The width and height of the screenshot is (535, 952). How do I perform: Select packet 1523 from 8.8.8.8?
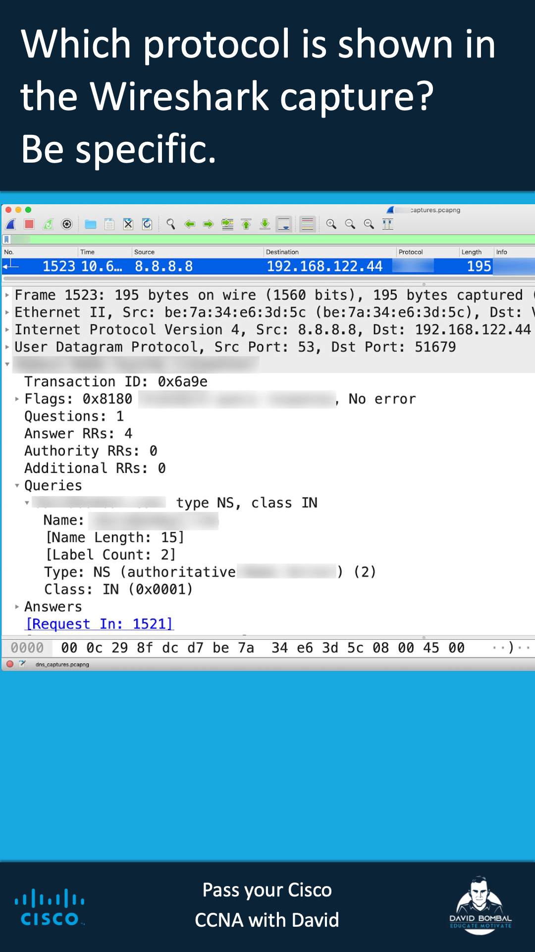pyautogui.click(x=268, y=266)
